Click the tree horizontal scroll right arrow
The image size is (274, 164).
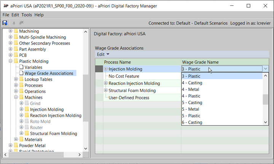point(80,154)
